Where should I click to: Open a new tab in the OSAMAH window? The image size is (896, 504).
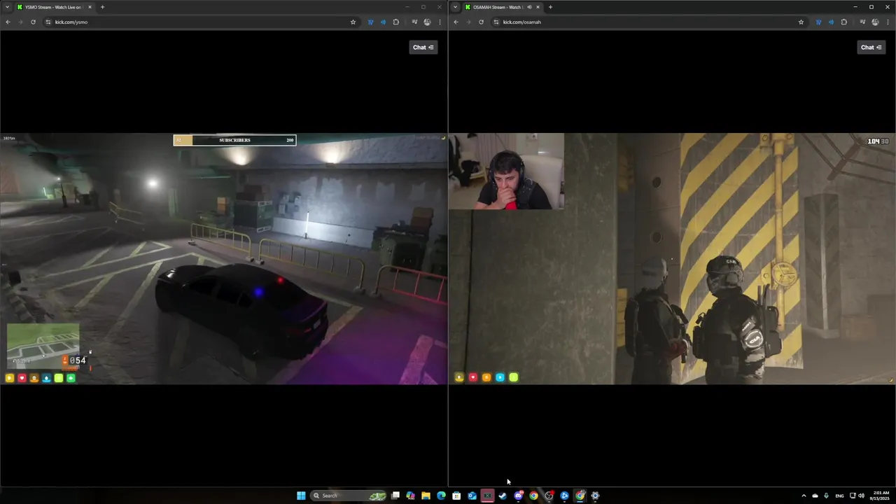tap(550, 7)
